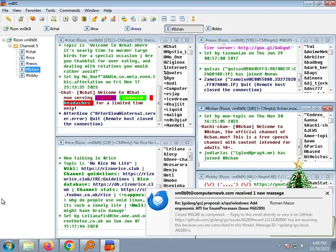Click the Thunderbird icon in notification
This screenshot has width=336, height=252.
point(158,201)
